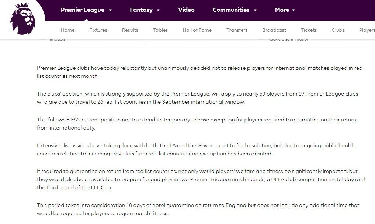Switch to the Fixtures section
Screen dimensions: 375x224
tap(98, 30)
